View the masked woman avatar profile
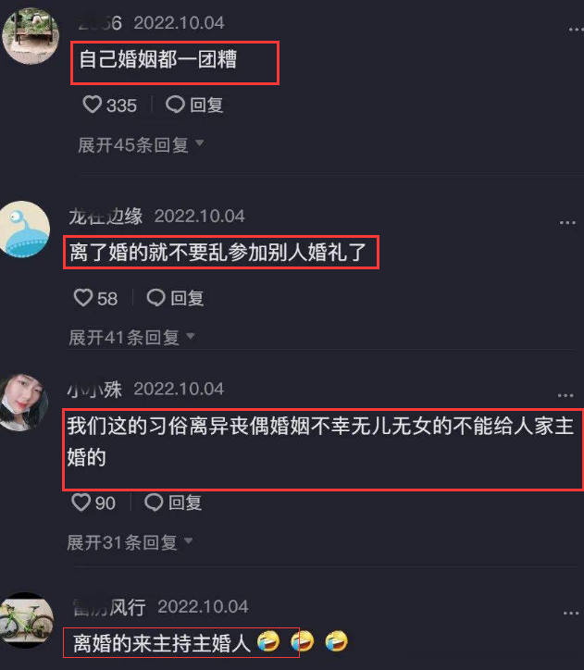The image size is (584, 670). [23, 403]
